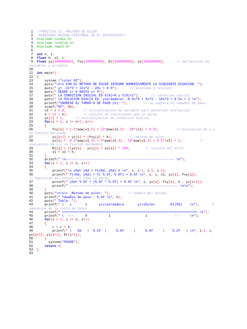Click the scanf("%f", &h); statement
This screenshot has height=329, width=247.
(60, 107)
